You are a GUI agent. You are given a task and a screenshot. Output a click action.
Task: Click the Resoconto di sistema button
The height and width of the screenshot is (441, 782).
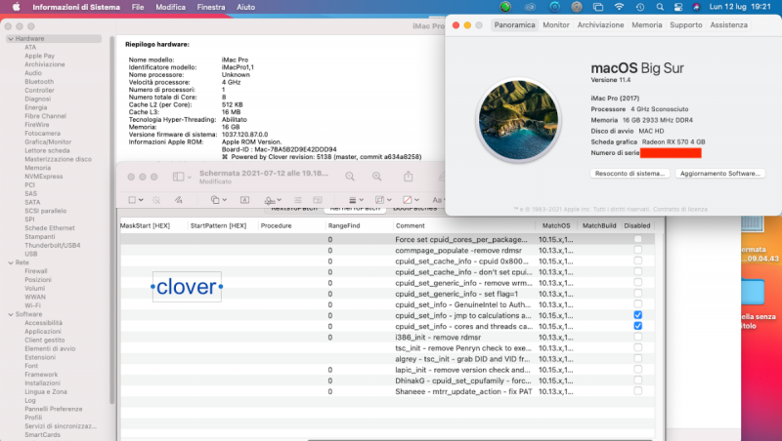click(x=629, y=173)
